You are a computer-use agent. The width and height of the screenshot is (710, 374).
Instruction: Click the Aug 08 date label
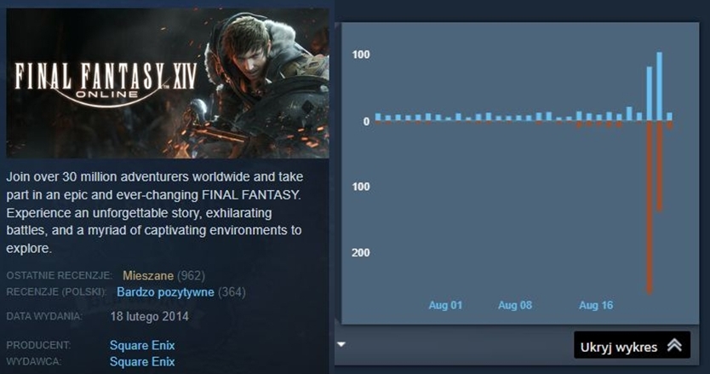[x=515, y=306]
